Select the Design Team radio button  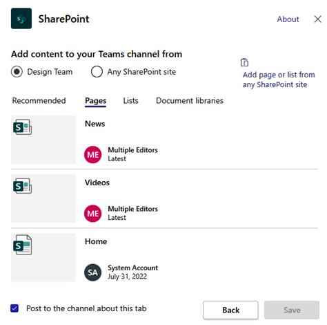click(17, 72)
